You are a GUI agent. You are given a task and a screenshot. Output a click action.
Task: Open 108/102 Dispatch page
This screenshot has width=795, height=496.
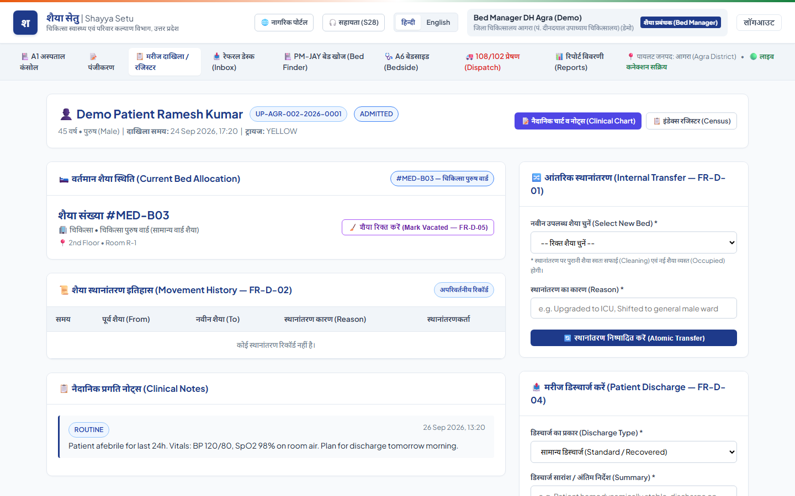coord(492,62)
